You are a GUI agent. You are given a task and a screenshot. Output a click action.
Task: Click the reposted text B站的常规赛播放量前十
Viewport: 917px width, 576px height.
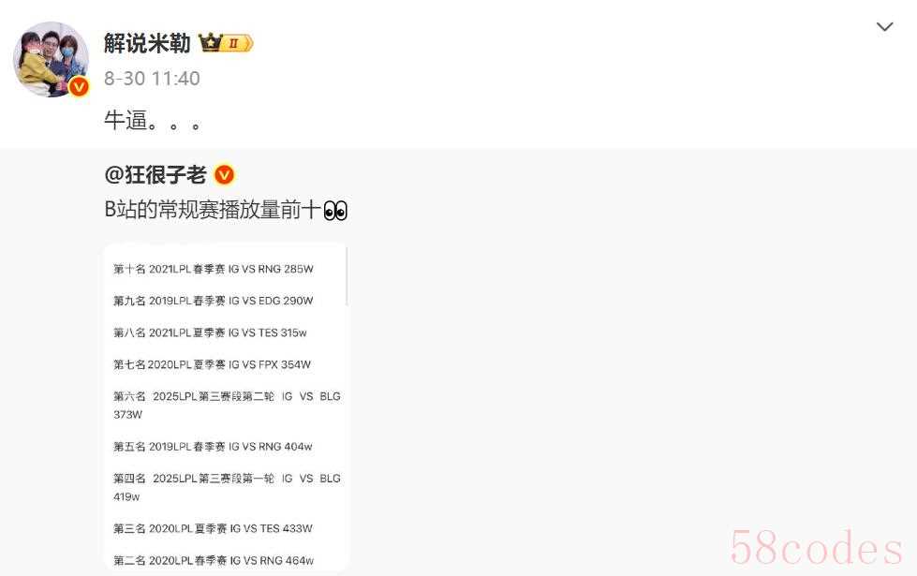point(213,210)
